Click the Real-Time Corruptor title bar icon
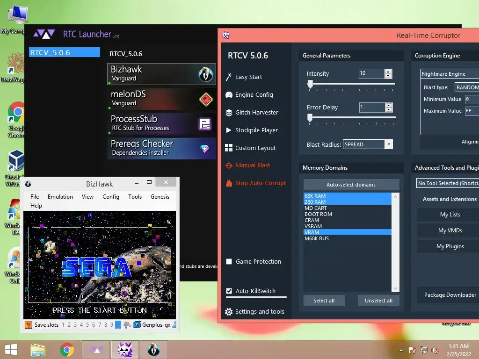Image resolution: width=479 pixels, height=359 pixels. tap(226, 35)
